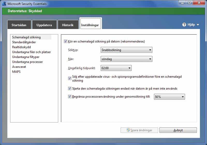Click the Spara ändringar button
Viewport: 207px width, 145px height.
(x=139, y=130)
